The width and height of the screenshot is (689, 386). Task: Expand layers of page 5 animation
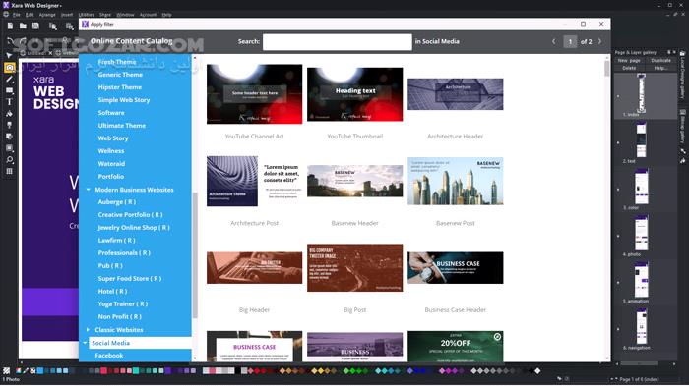(x=618, y=283)
